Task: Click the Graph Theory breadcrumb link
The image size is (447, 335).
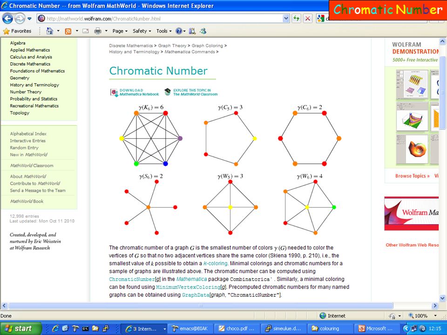Action: tap(172, 46)
